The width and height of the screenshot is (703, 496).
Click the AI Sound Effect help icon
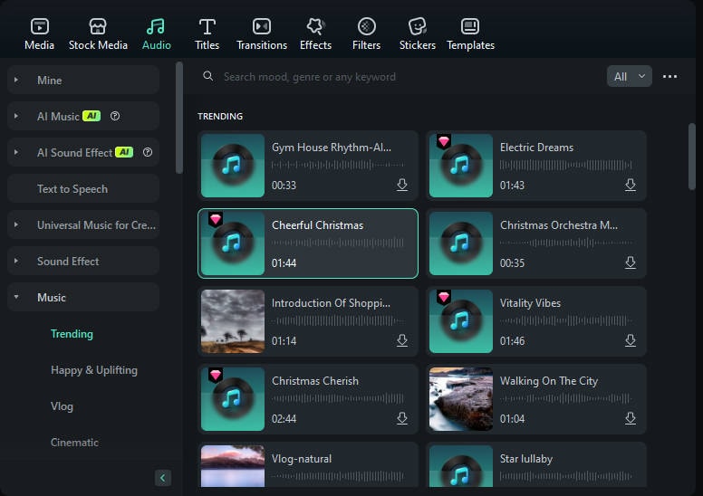coord(148,152)
